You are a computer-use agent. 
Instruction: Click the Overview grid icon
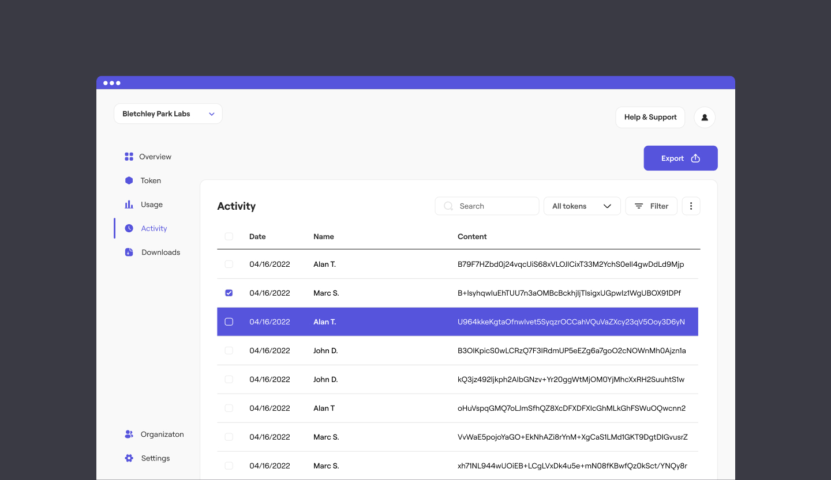(129, 157)
